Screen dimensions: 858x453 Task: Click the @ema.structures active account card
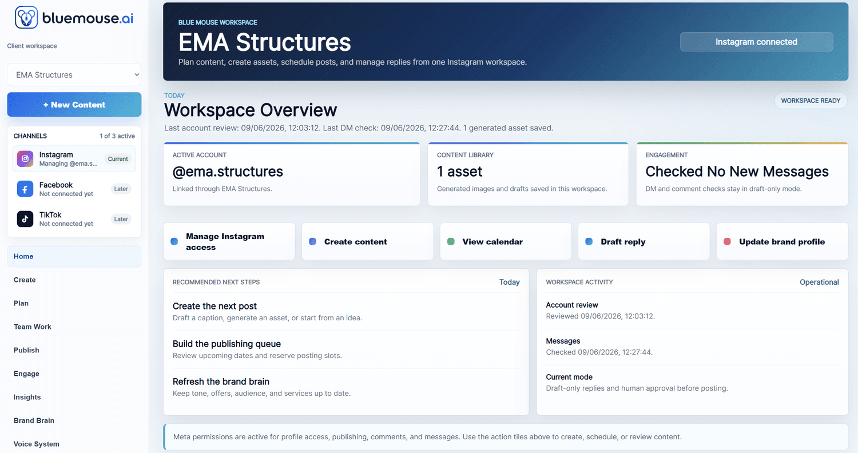[292, 174]
